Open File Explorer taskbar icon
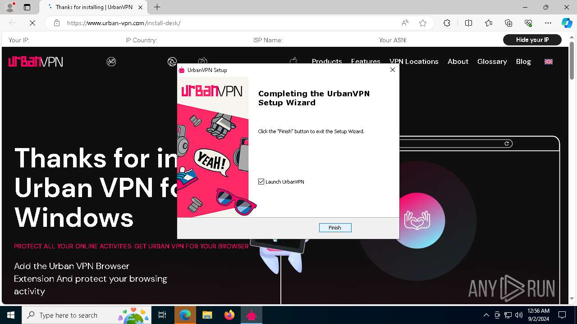Screen dimensions: 577x324 207,315
